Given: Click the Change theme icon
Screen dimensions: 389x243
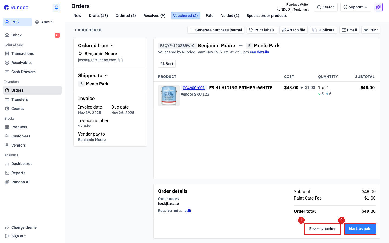Looking at the screenshot, I should coord(7,227).
